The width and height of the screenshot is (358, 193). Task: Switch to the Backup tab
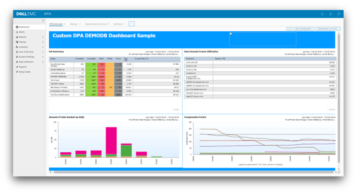[74, 24]
